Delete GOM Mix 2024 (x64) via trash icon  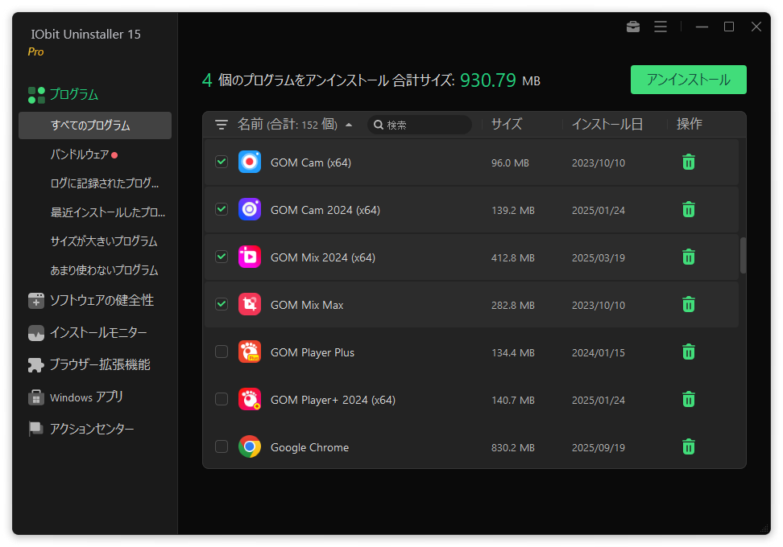pyautogui.click(x=689, y=257)
